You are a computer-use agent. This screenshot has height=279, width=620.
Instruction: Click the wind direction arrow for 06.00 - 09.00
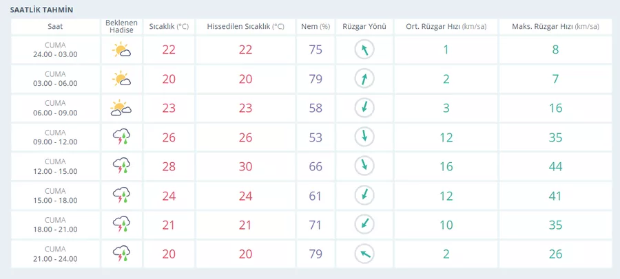pos(364,108)
